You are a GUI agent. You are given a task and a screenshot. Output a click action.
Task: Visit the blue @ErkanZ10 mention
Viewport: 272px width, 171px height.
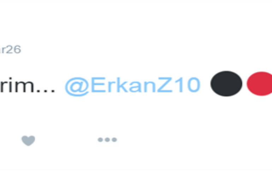click(133, 86)
